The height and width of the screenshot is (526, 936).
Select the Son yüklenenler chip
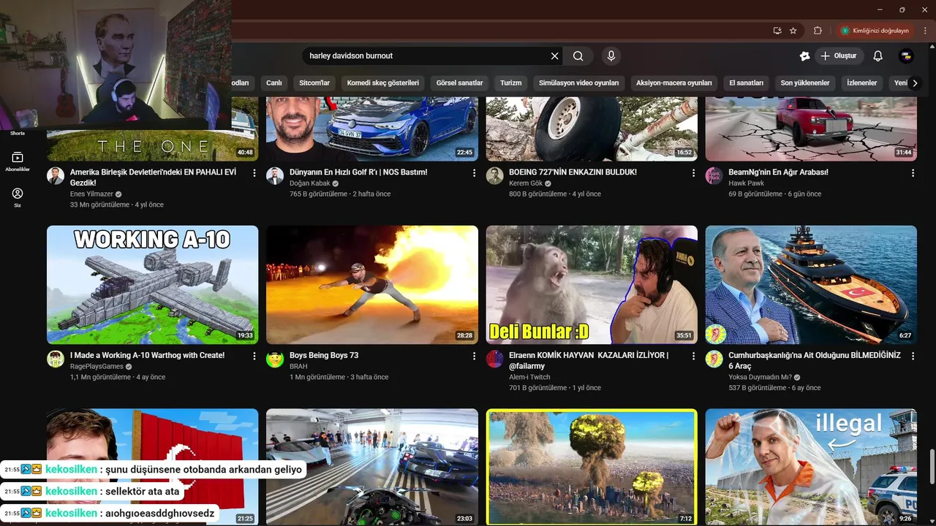tap(805, 83)
